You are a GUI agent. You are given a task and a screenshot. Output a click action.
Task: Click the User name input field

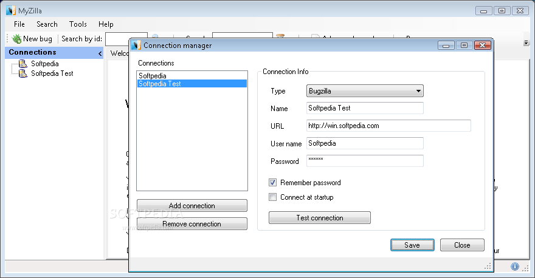pyautogui.click(x=365, y=143)
